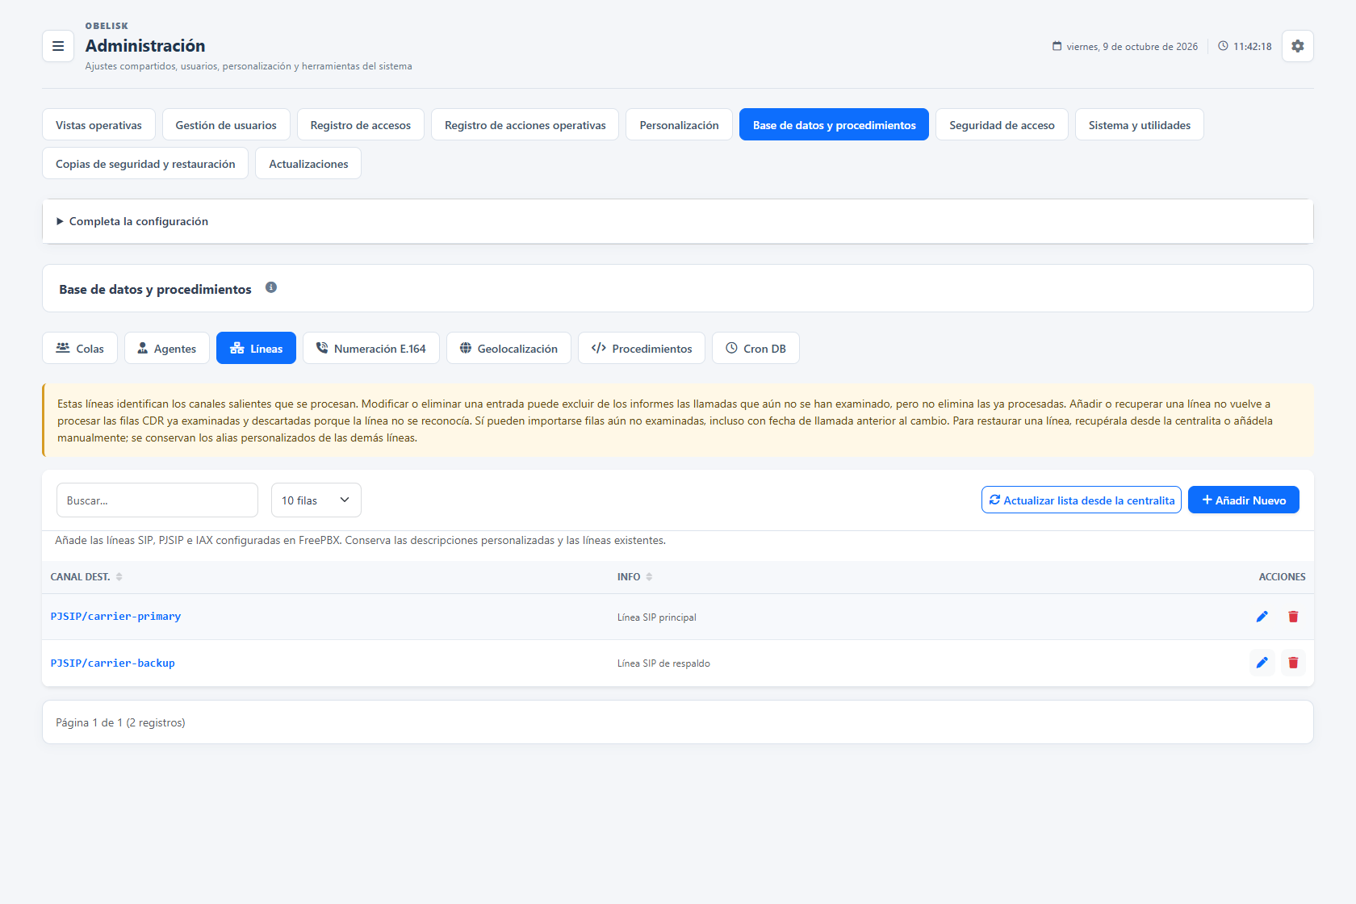Sort by the INFO column arrows
This screenshot has width=1356, height=904.
649,577
